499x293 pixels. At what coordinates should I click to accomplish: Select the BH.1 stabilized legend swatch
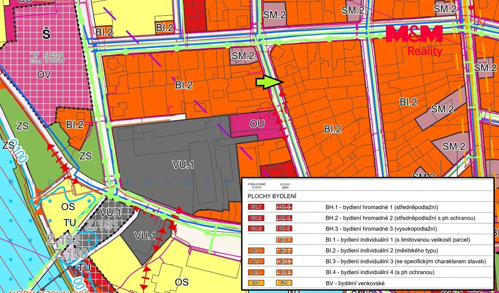coord(256,207)
